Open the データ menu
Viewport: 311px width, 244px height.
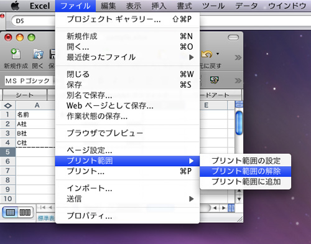(x=246, y=6)
